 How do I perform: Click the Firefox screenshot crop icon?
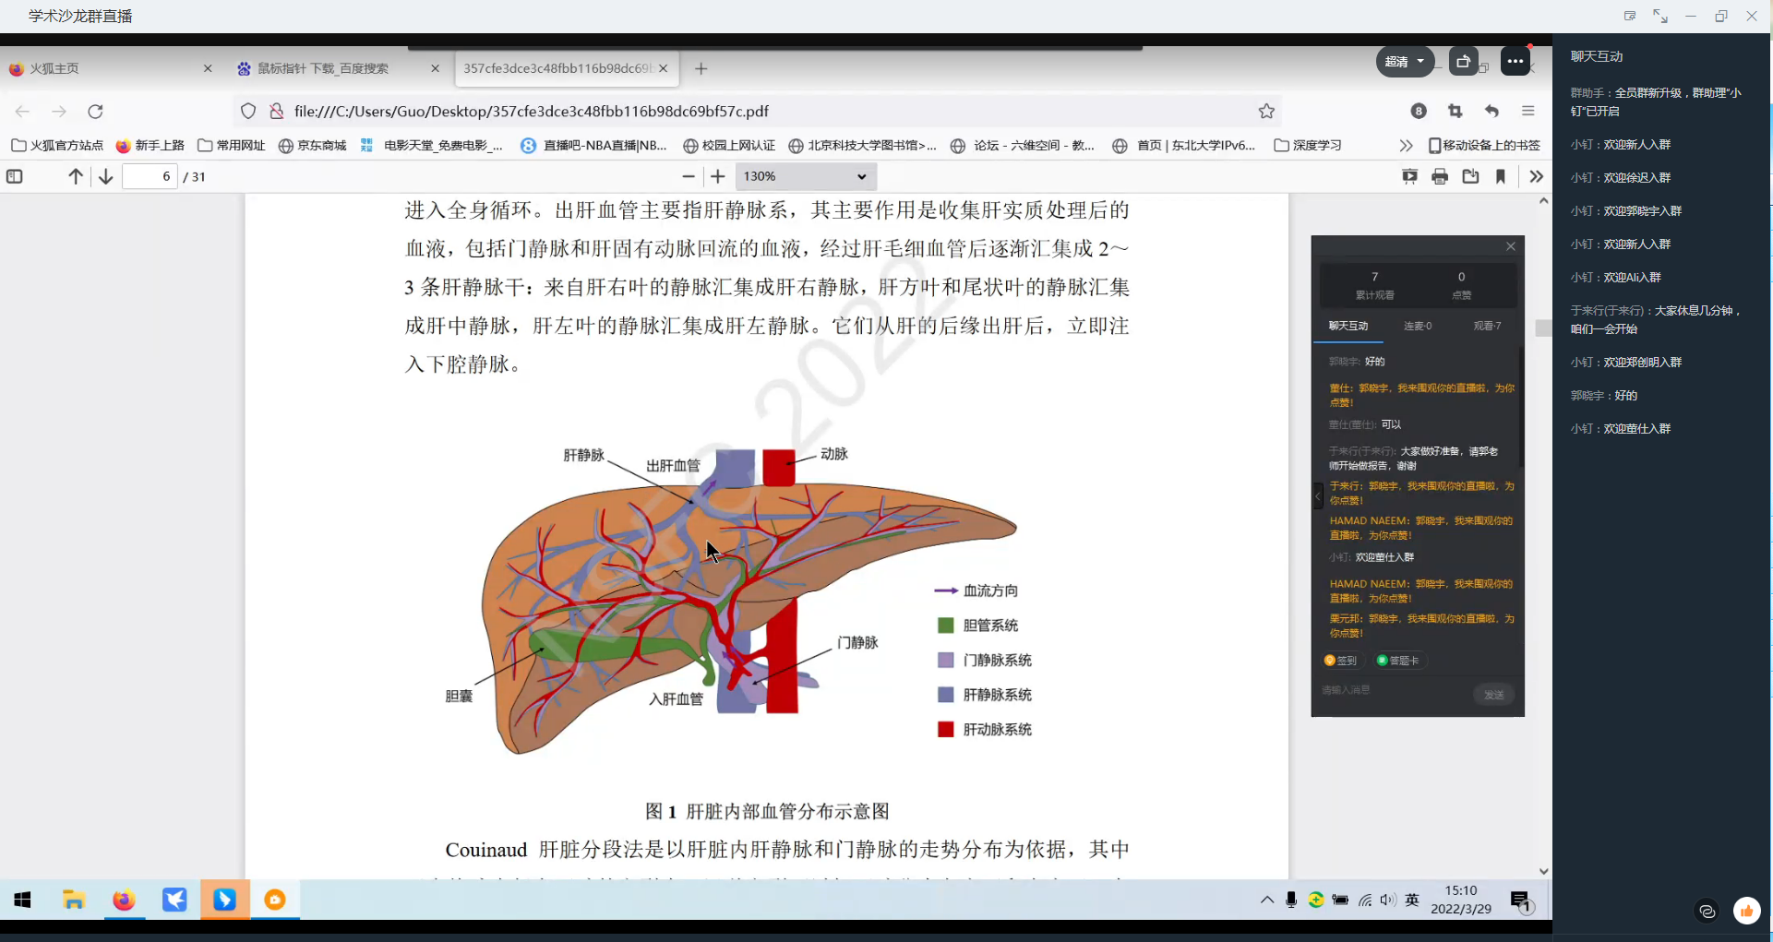[x=1456, y=112]
